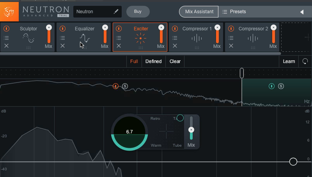Remove the Equalizer module
312x177 pixels.
[x=62, y=46]
